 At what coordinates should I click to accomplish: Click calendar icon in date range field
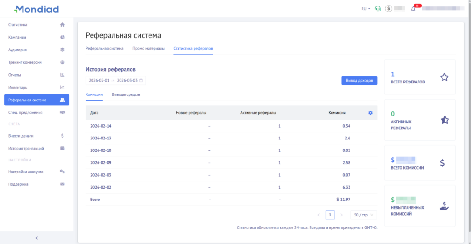pos(141,80)
